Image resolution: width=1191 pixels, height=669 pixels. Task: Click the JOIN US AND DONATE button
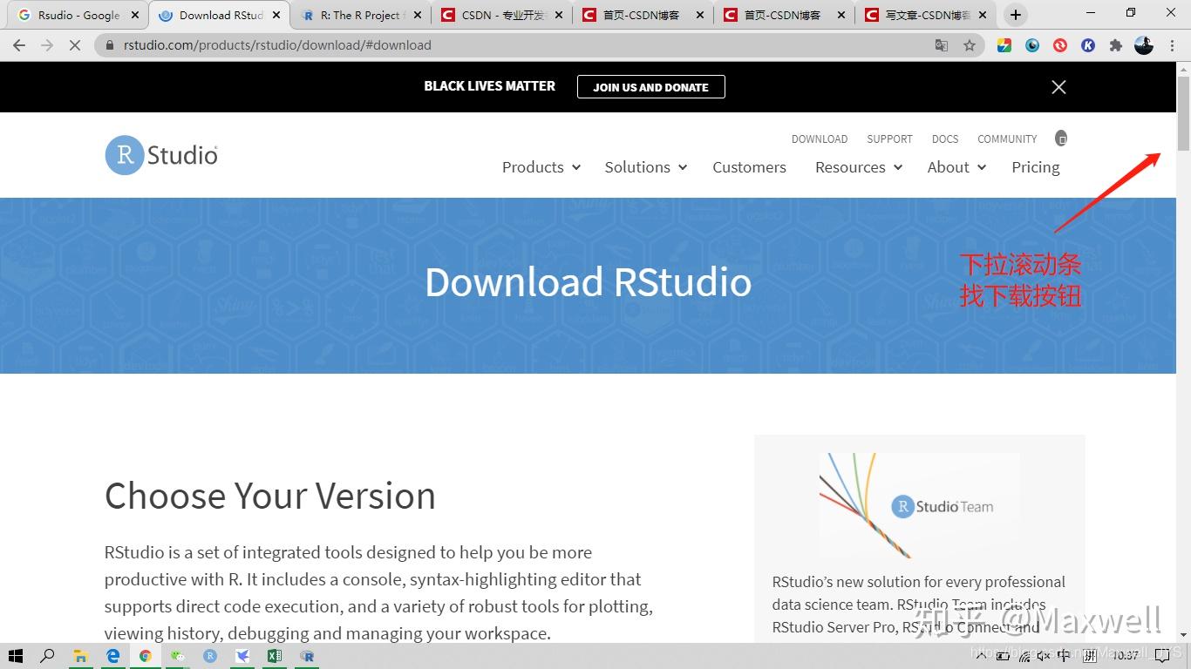coord(650,86)
